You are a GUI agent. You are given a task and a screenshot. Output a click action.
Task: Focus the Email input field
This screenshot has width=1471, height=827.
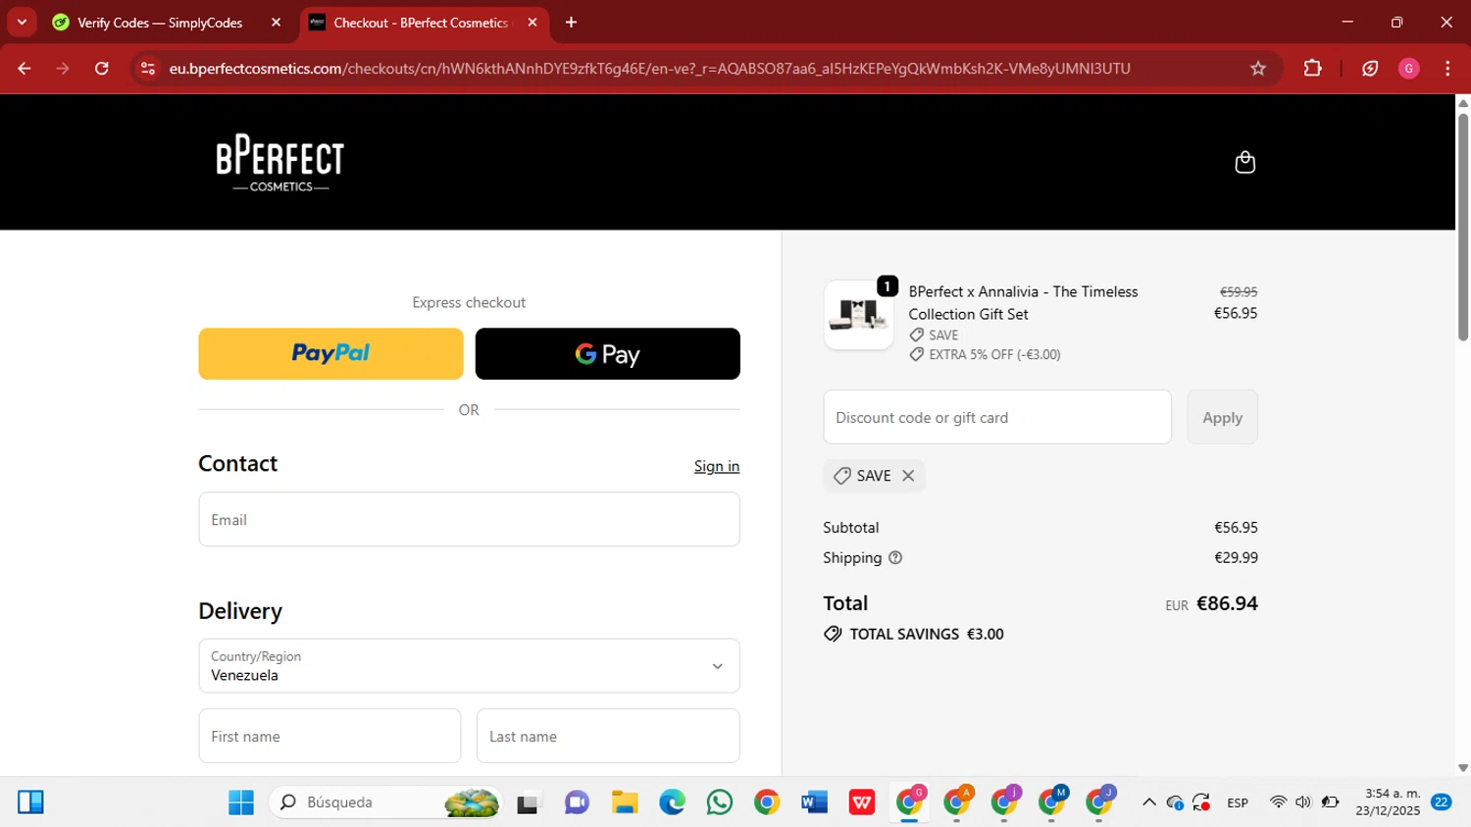[x=469, y=519]
